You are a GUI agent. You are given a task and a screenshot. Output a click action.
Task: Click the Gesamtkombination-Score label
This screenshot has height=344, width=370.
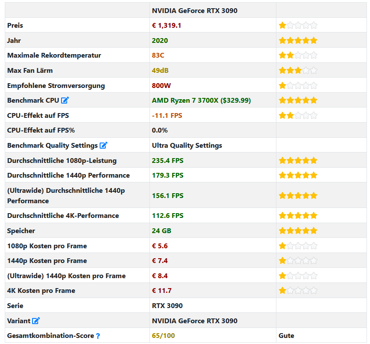click(51, 336)
